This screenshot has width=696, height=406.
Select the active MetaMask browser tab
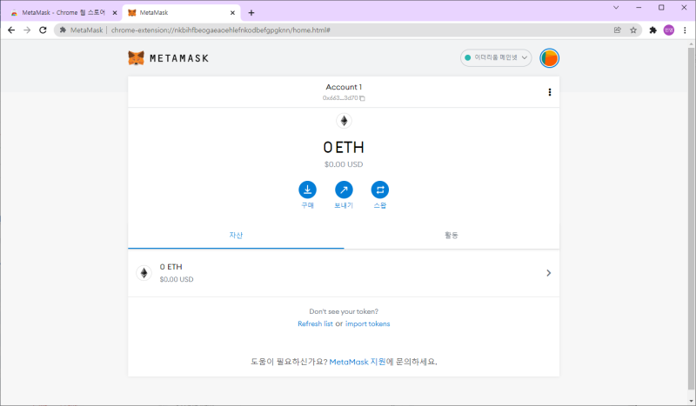[182, 13]
